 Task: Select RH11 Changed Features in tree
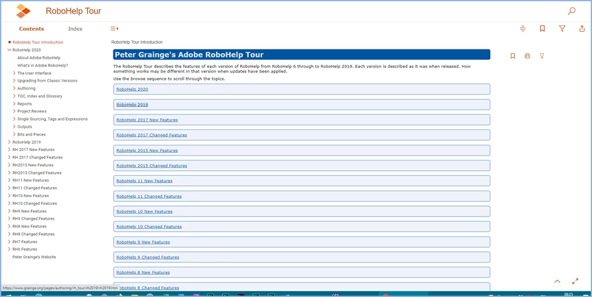[35, 188]
